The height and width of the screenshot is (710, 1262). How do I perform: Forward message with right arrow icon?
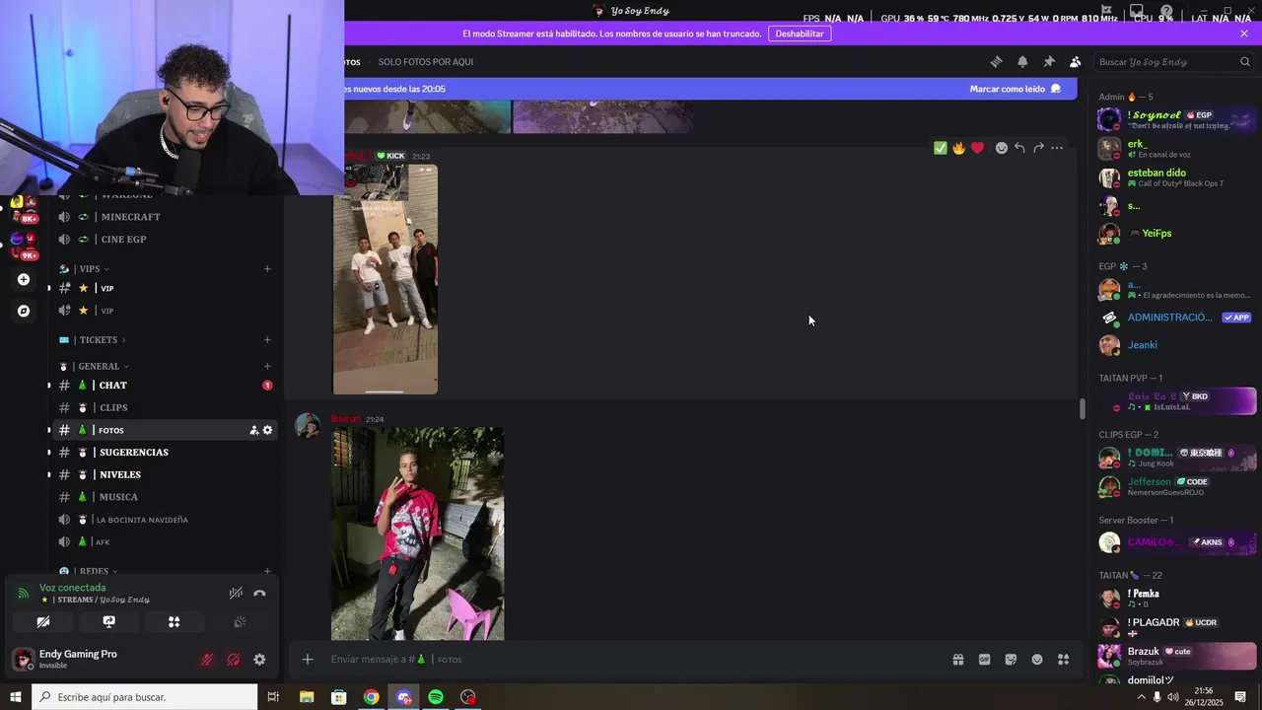point(1038,148)
